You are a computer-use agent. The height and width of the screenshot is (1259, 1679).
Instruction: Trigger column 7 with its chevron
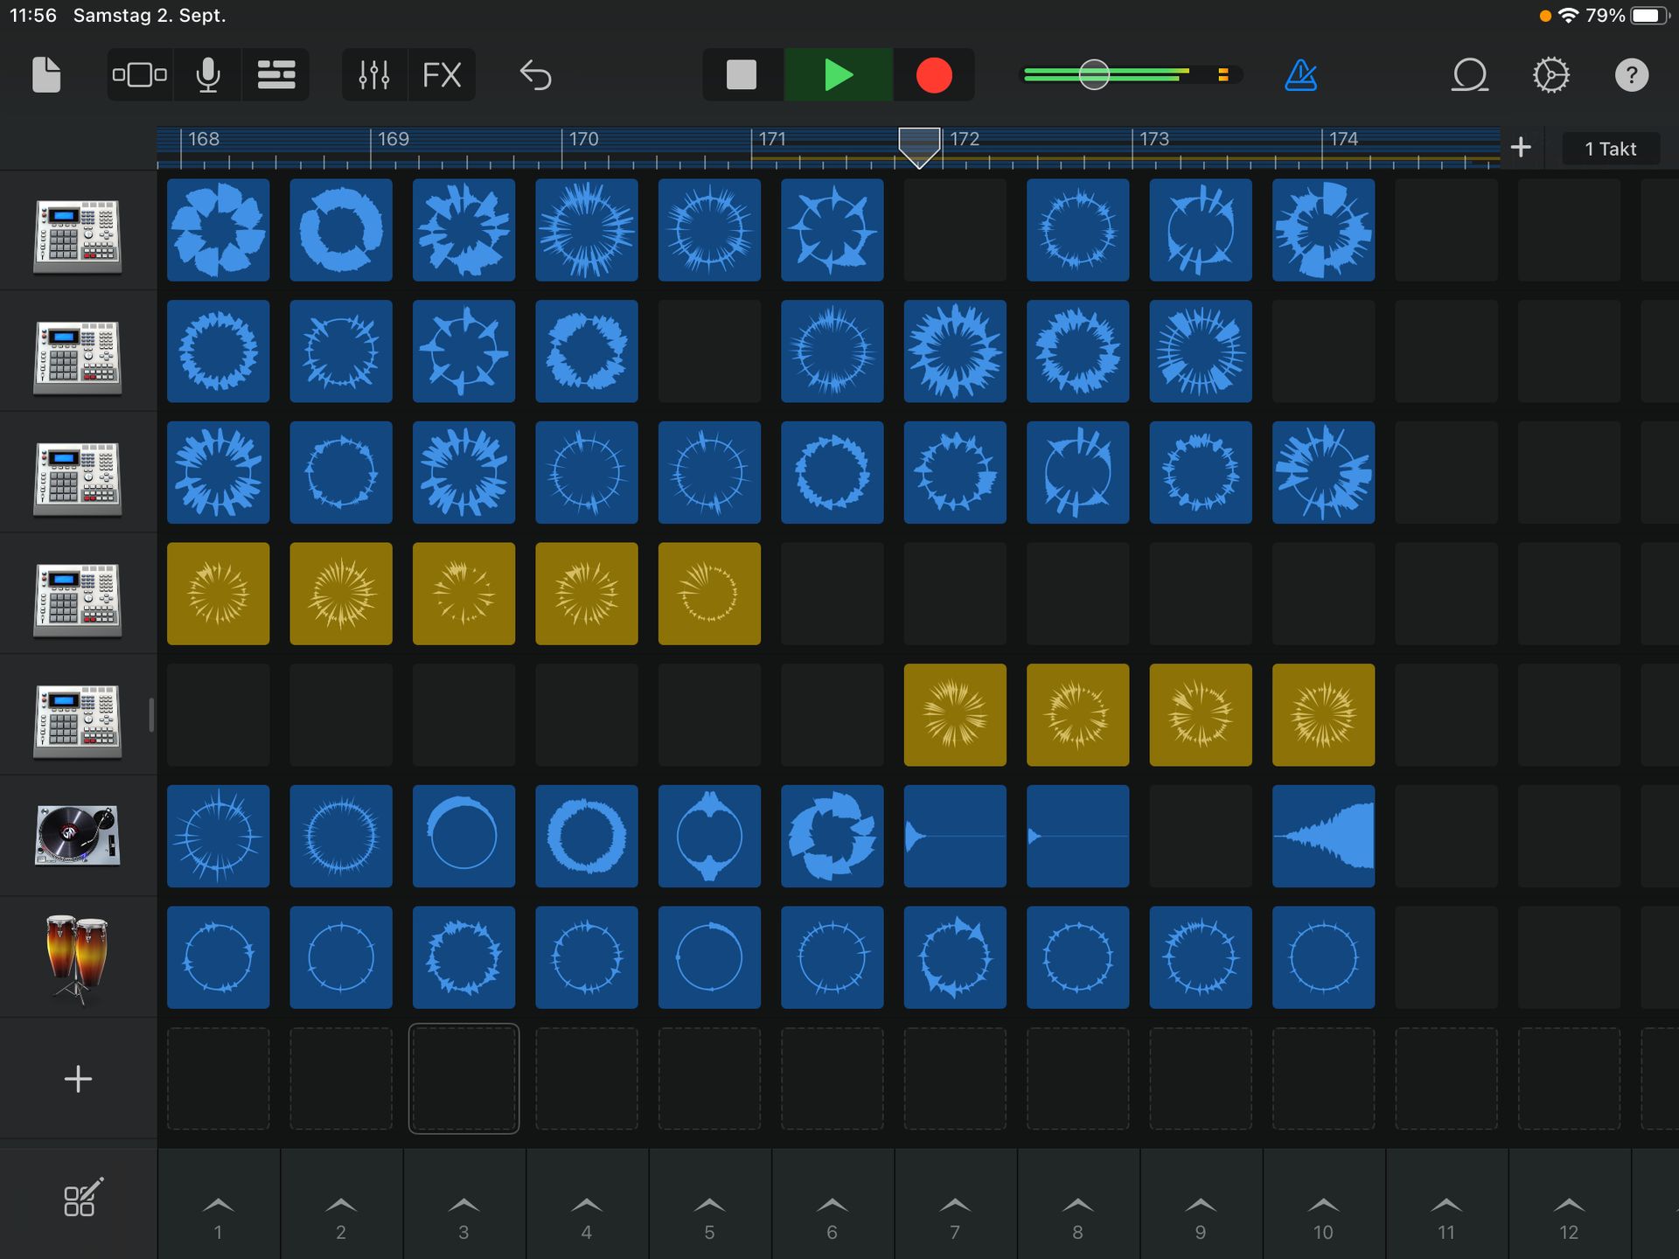click(x=955, y=1207)
